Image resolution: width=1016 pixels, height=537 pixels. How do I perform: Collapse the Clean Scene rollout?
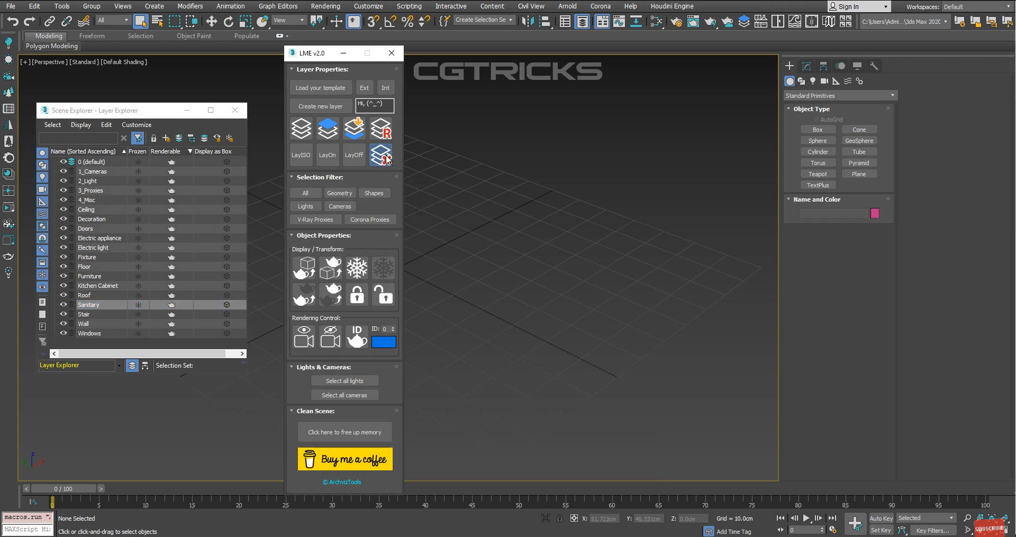point(291,411)
